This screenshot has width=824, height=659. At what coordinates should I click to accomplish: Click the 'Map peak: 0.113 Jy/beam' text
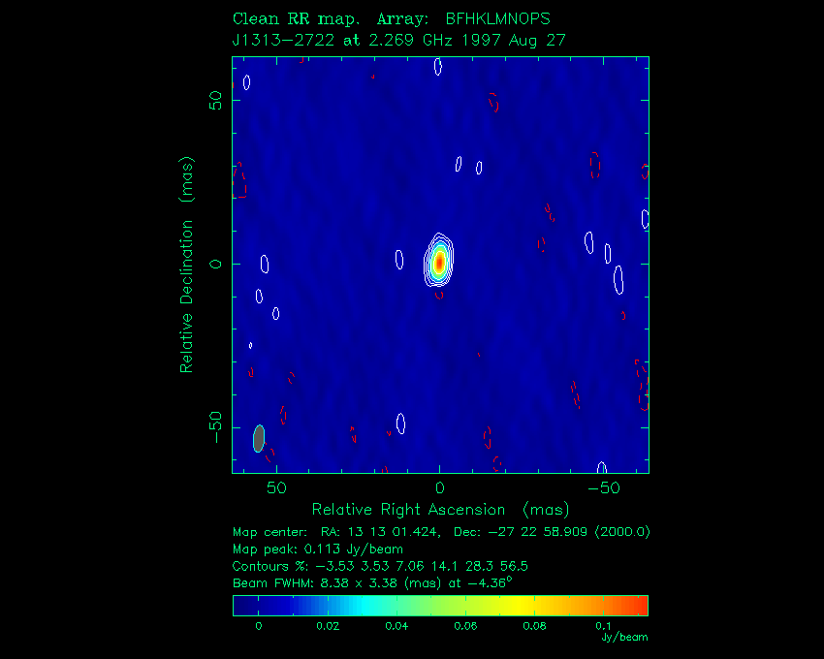click(317, 549)
